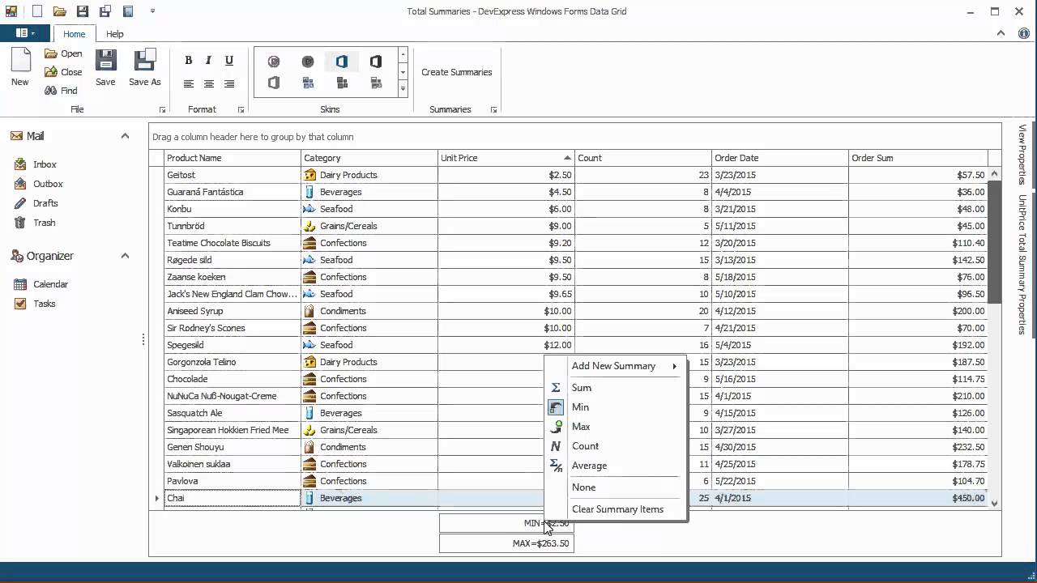
Task: Choose Sum in summary context menu
Action: [616, 388]
